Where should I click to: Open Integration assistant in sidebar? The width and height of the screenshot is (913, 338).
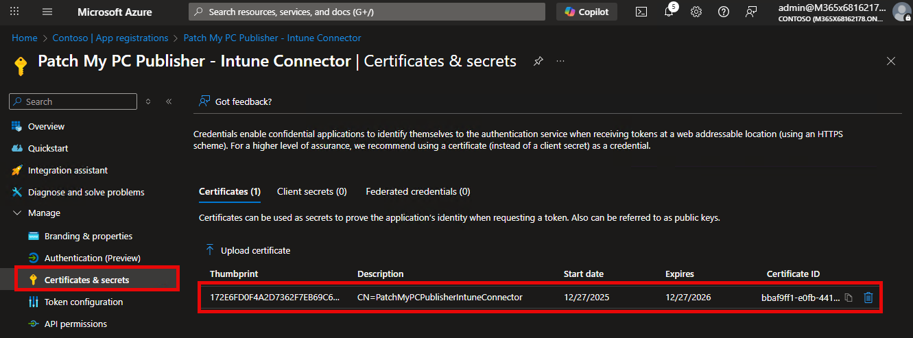point(68,170)
